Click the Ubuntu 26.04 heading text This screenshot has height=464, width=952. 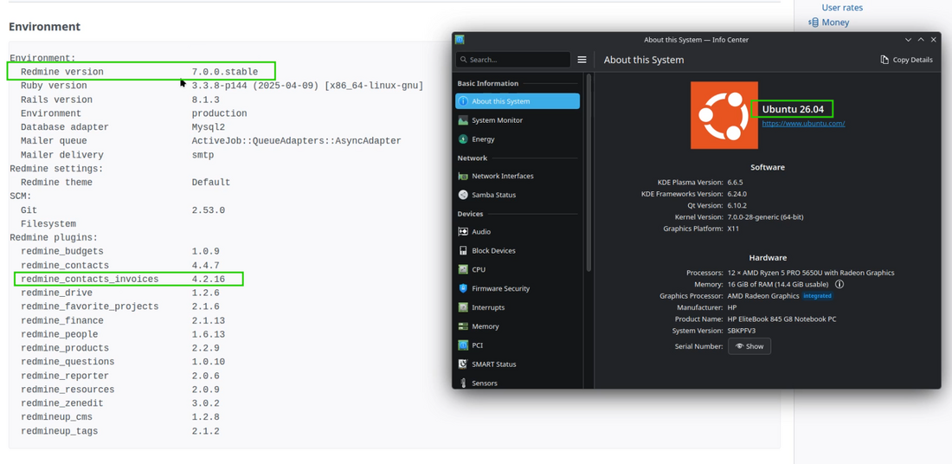pos(794,109)
